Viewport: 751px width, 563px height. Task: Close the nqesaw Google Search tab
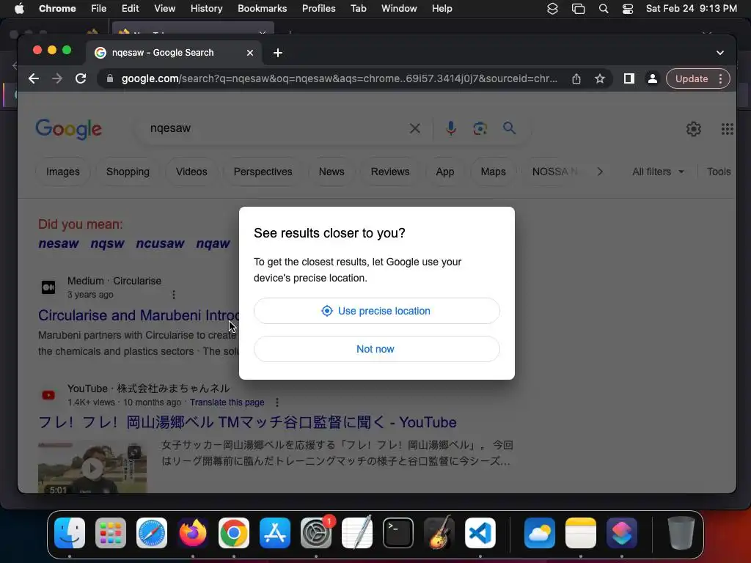point(249,53)
